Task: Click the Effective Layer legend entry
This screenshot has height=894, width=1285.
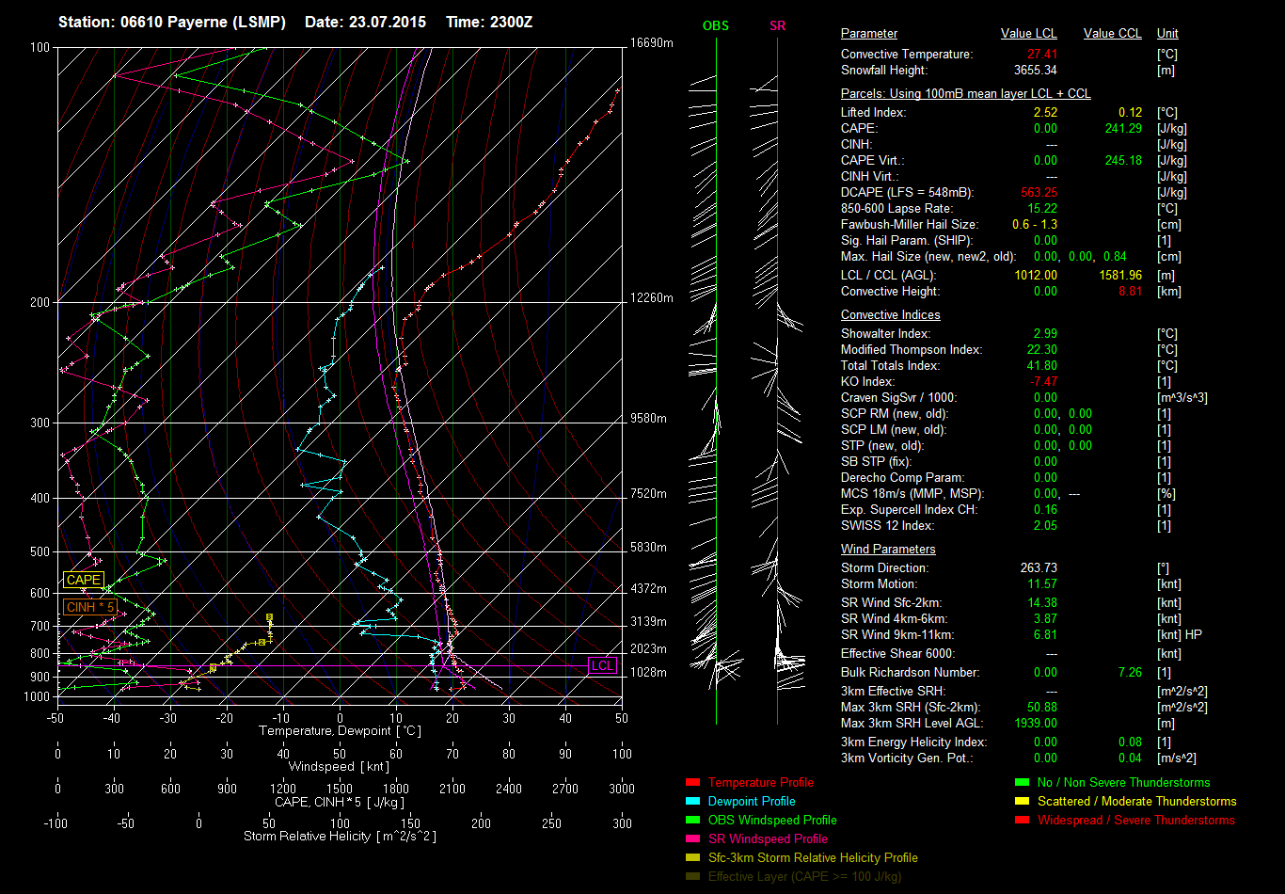Action: click(804, 876)
